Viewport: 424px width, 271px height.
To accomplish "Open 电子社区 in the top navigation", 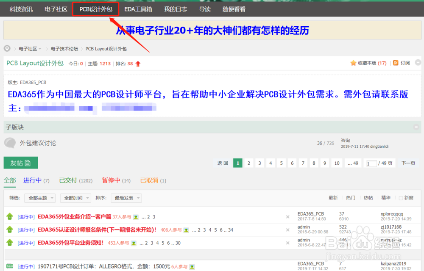I will pyautogui.click(x=56, y=9).
